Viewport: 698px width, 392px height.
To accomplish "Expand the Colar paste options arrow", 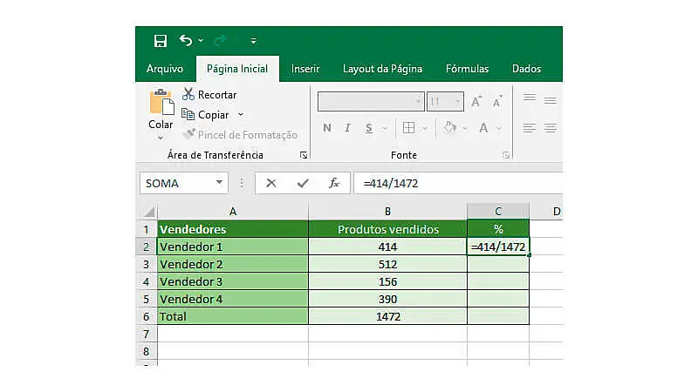I will tap(161, 138).
